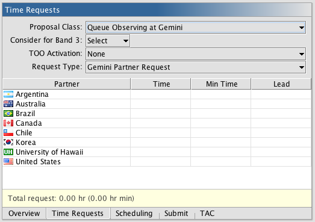Click the Brazil flag icon
The height and width of the screenshot is (222, 315).
(8, 114)
